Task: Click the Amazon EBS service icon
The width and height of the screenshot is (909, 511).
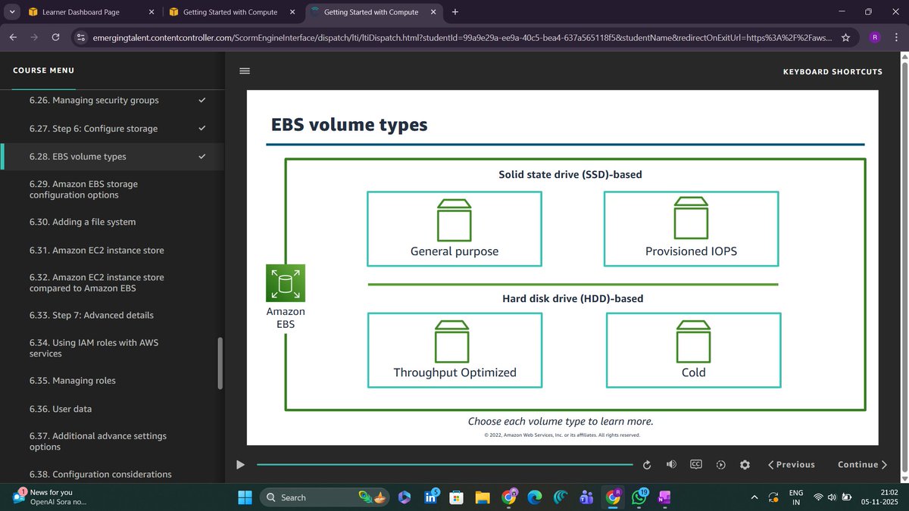Action: click(286, 283)
